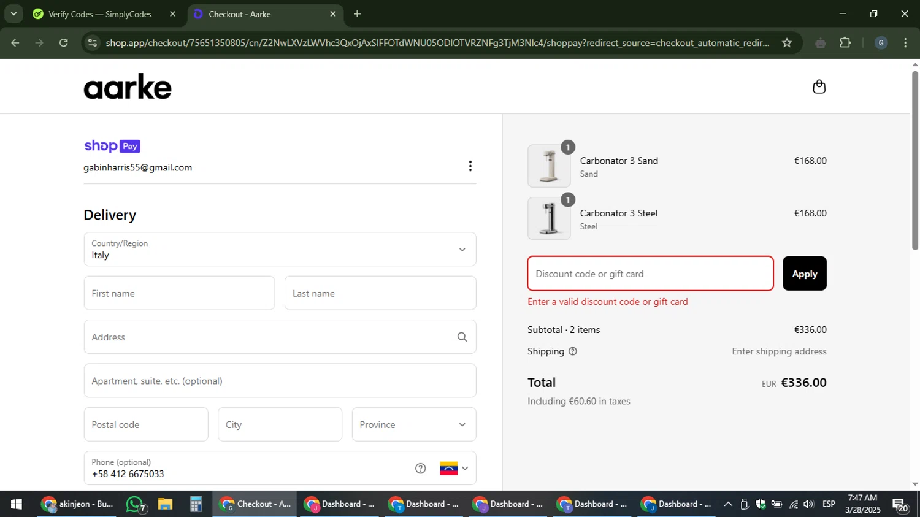Screen dimensions: 920x517
Task: Click the Address input field
Action: pyautogui.click(x=280, y=337)
